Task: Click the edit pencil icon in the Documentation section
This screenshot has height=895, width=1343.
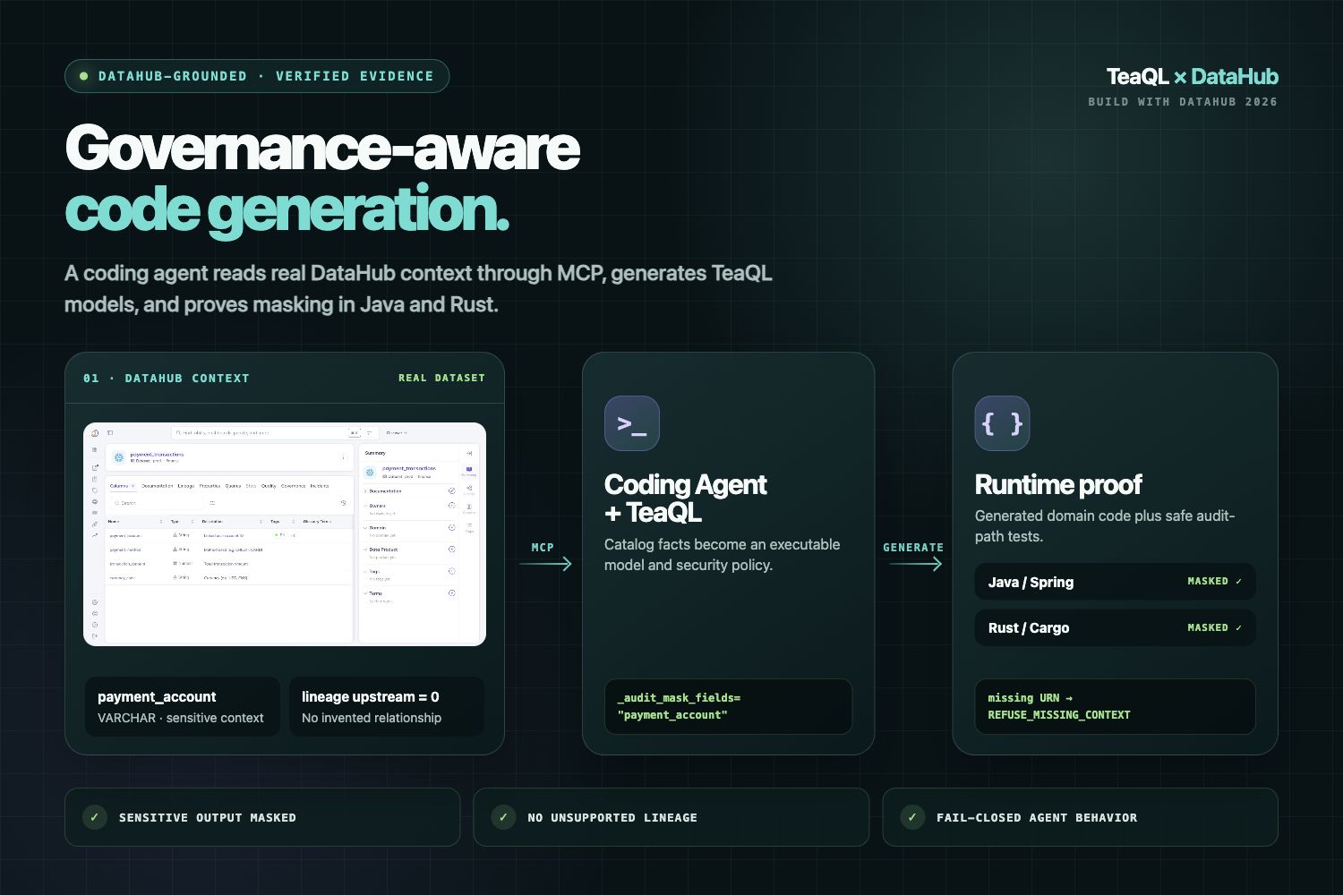Action: click(451, 490)
